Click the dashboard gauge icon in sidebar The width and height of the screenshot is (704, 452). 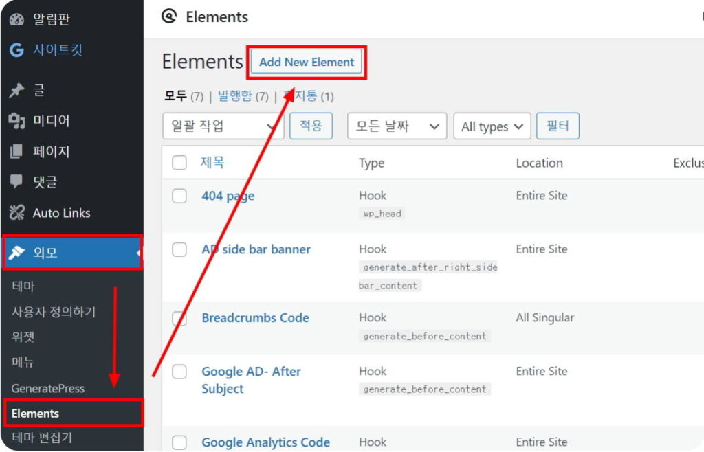(17, 19)
